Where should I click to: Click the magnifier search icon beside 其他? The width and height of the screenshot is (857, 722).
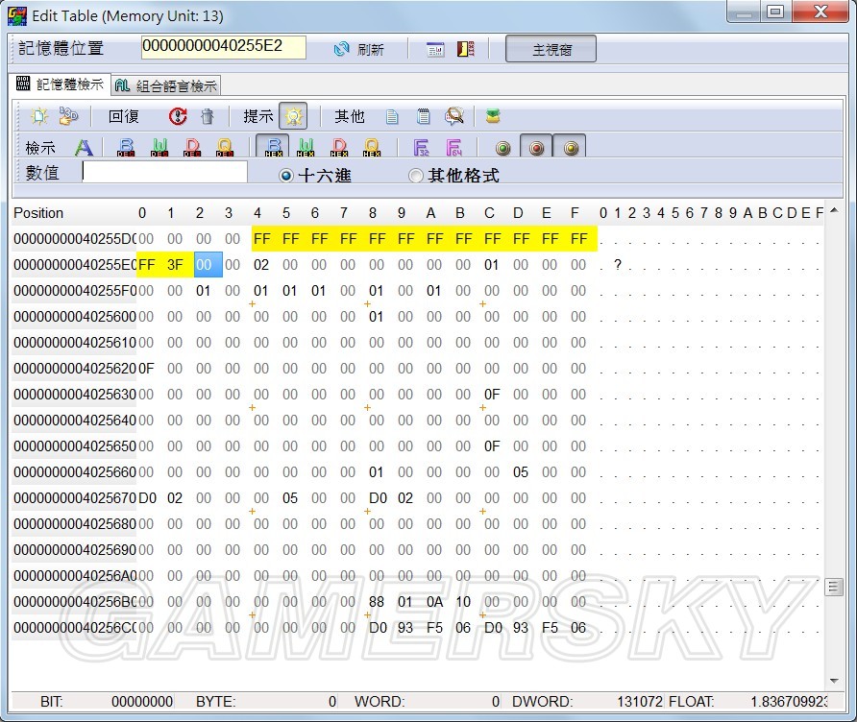tap(453, 115)
